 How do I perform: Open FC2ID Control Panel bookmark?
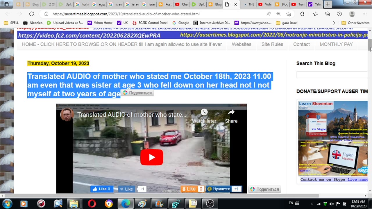pos(150,23)
